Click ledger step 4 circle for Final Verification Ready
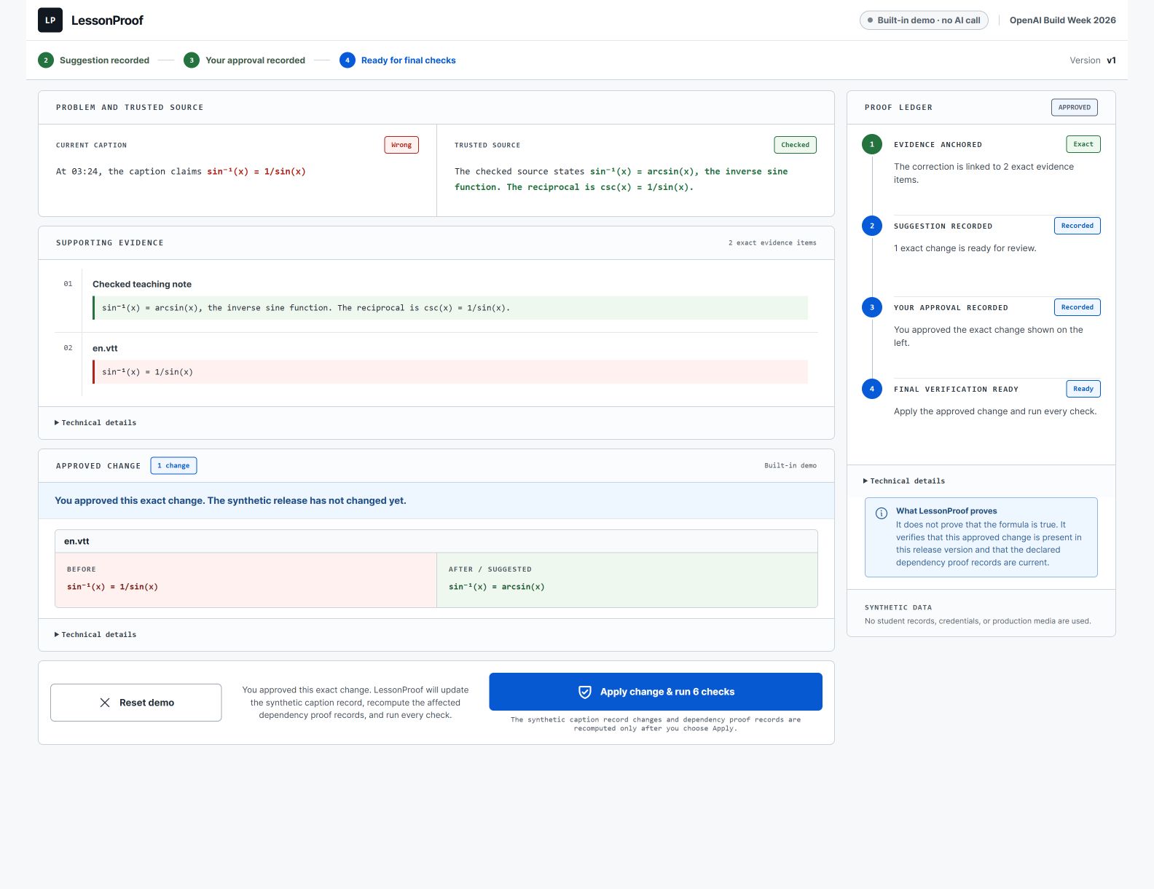The height and width of the screenshot is (889, 1154). (x=872, y=389)
